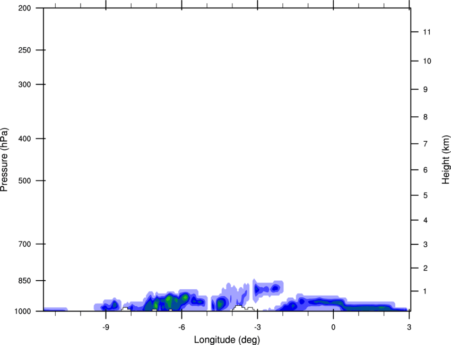Image resolution: width=451 pixels, height=345 pixels.
Task: Click the elevated blue cloud patch above -3 longitude
Action: point(268,288)
